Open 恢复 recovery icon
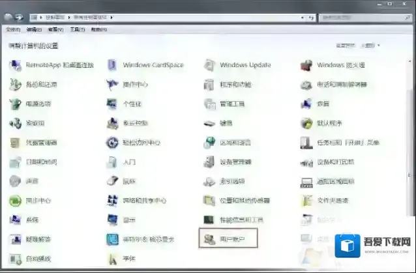This screenshot has height=273, width=416. click(306, 104)
